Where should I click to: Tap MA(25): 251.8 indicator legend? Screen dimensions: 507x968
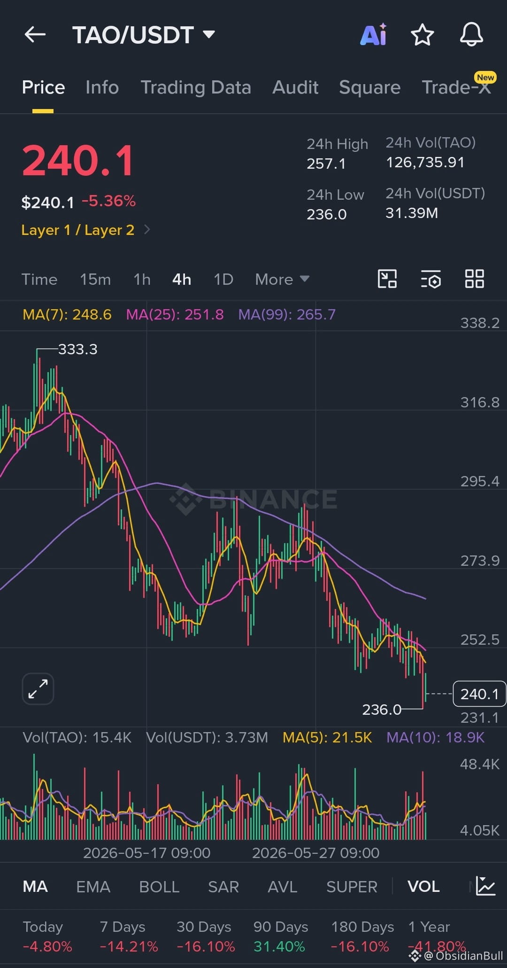(175, 314)
